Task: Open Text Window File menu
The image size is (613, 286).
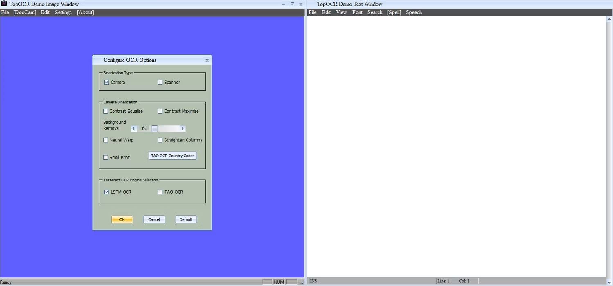Action: [313, 12]
